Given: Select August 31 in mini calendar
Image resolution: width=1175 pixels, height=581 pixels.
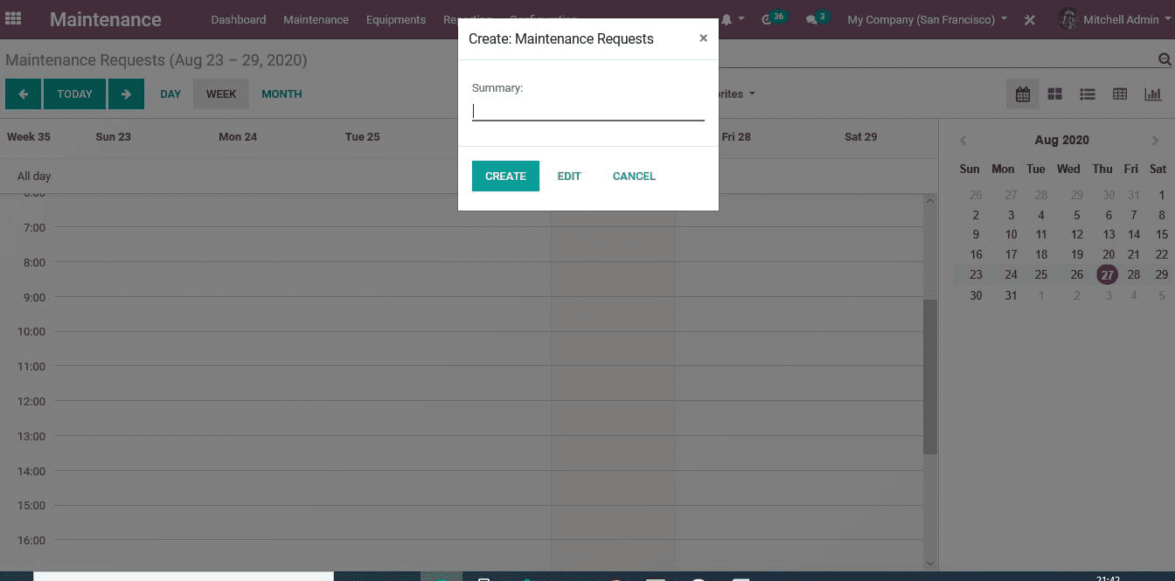Looking at the screenshot, I should point(1011,295).
